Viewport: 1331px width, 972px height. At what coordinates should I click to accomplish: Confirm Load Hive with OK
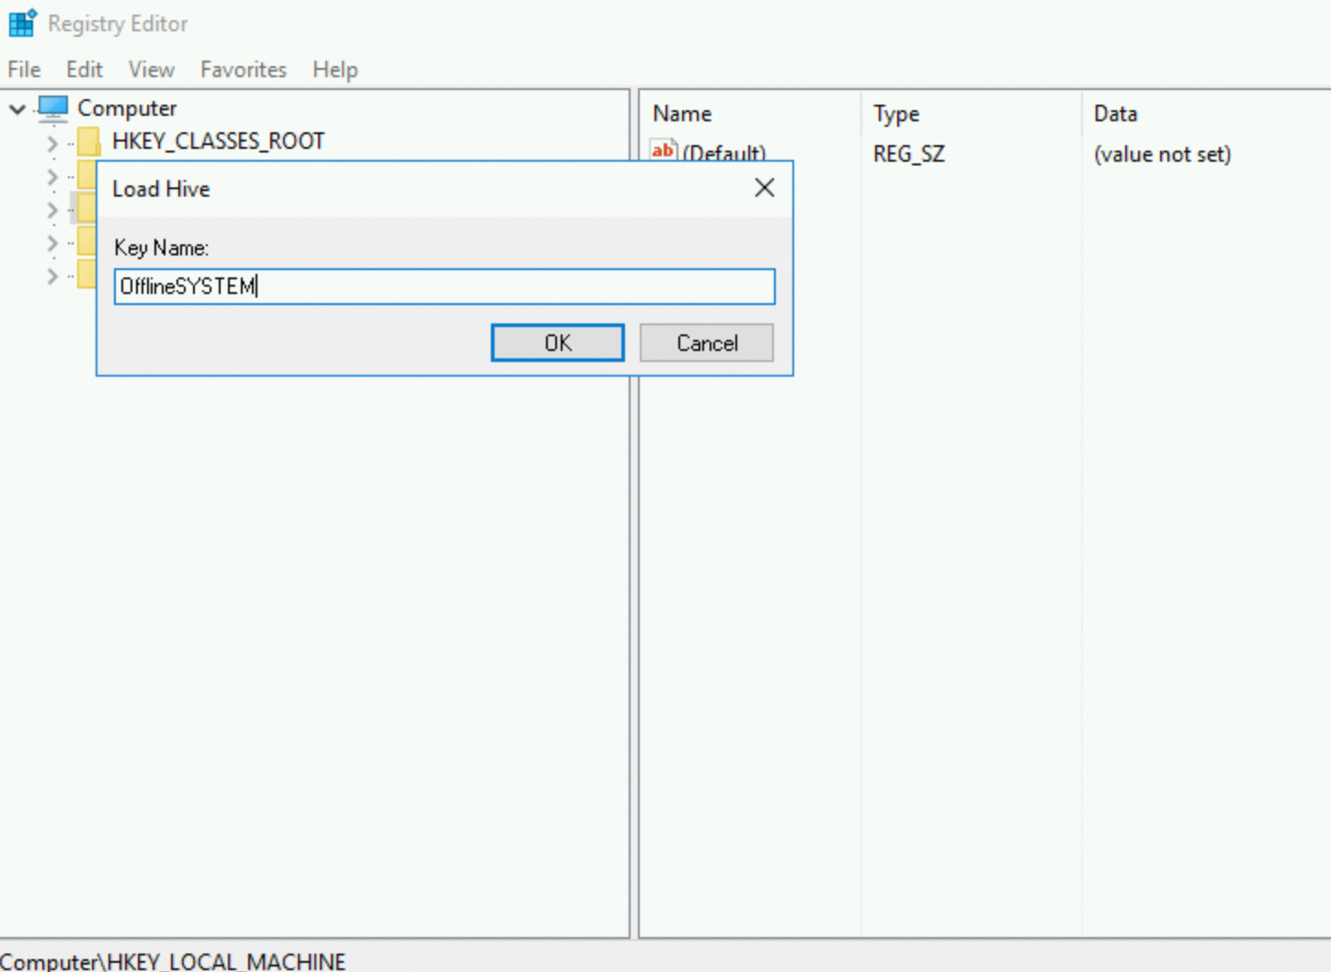tap(558, 343)
